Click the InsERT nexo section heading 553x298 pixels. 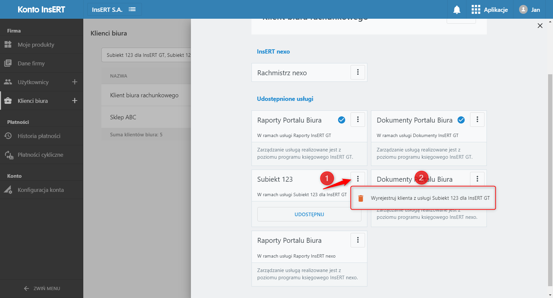[x=273, y=52]
